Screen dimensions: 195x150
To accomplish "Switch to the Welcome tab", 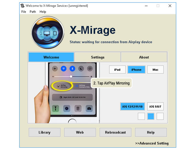I will click(x=51, y=57).
